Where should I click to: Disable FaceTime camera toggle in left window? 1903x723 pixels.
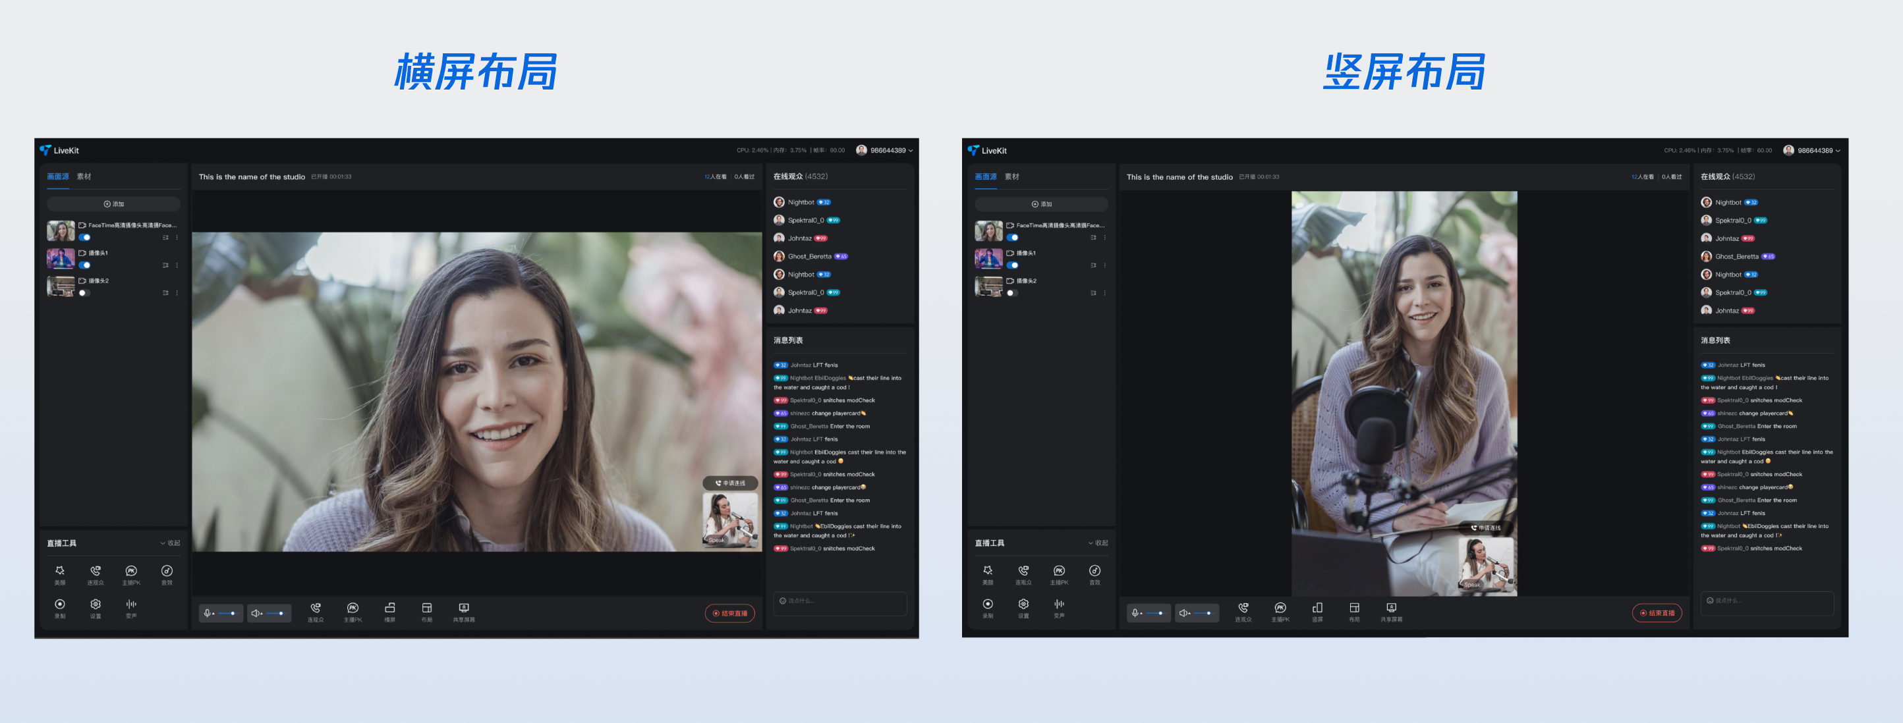[x=85, y=238]
